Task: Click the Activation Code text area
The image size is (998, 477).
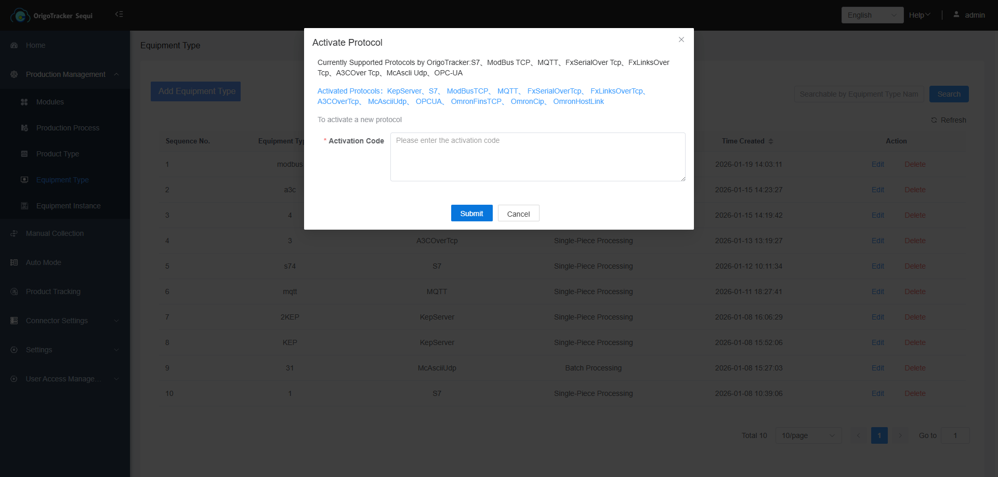Action: (537, 156)
